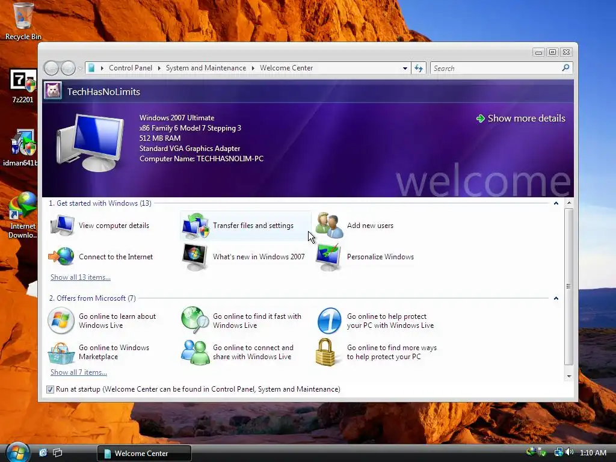Click the taskbar clock showing 1:10 AM

[593, 452]
